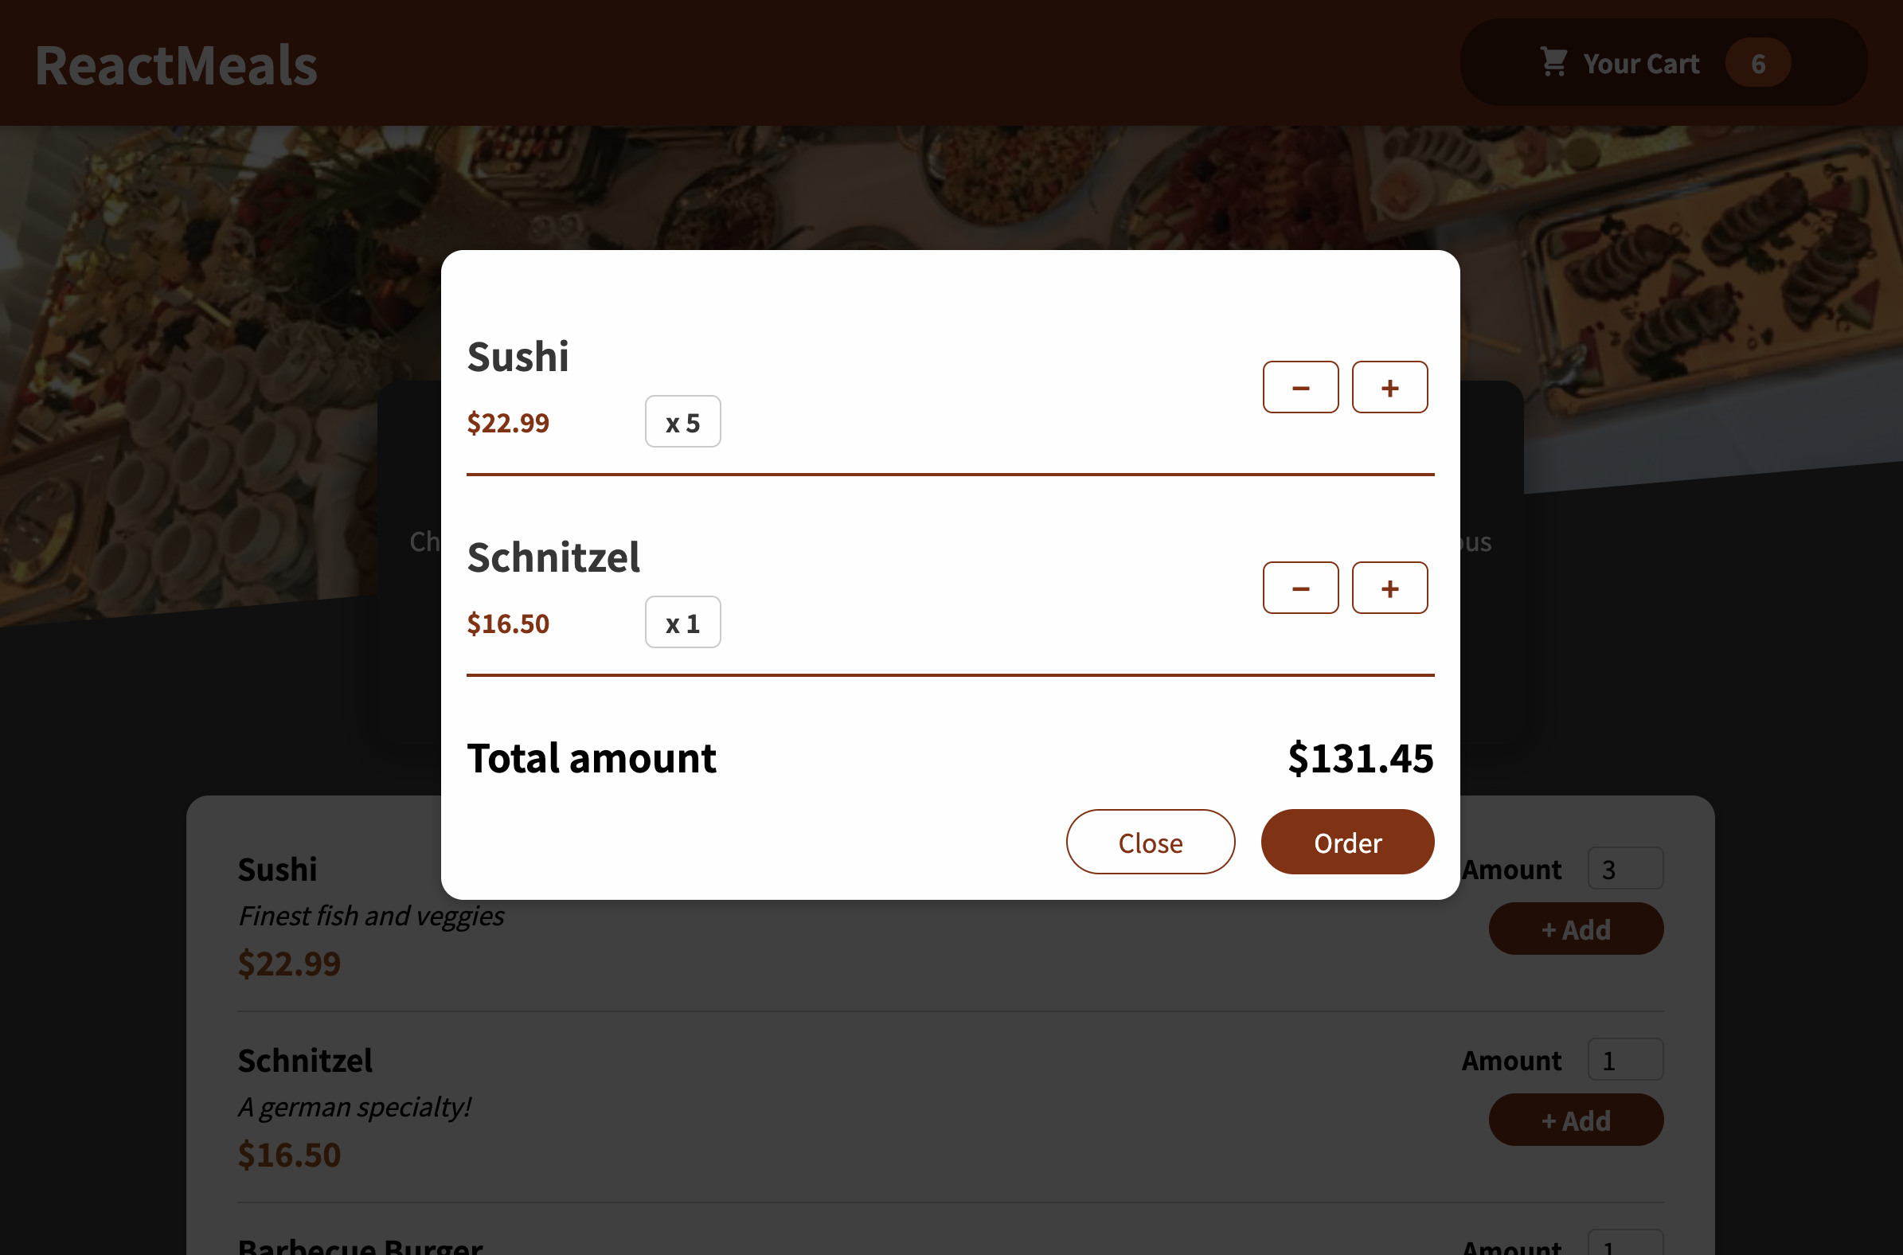Screen dimensions: 1903x1255
Task: Click the Amount input for Schnitzel showing 1
Action: tap(1626, 1059)
